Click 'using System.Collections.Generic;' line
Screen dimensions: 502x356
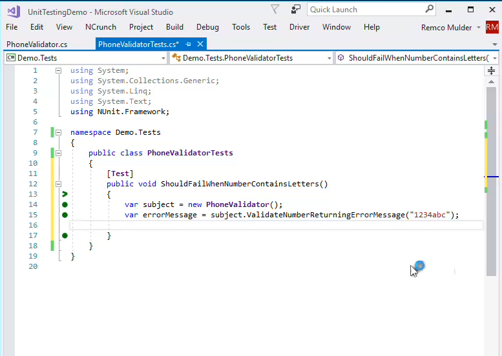[145, 81]
